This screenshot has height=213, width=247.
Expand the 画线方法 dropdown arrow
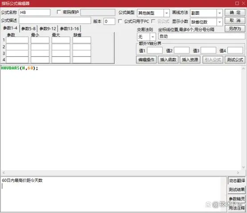coord(220,13)
